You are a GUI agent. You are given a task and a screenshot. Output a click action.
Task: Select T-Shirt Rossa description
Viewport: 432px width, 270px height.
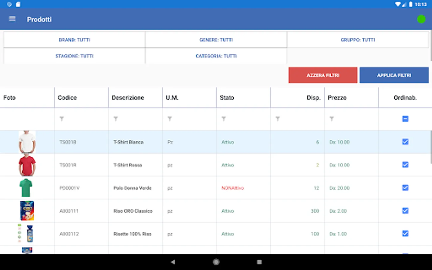pyautogui.click(x=128, y=165)
